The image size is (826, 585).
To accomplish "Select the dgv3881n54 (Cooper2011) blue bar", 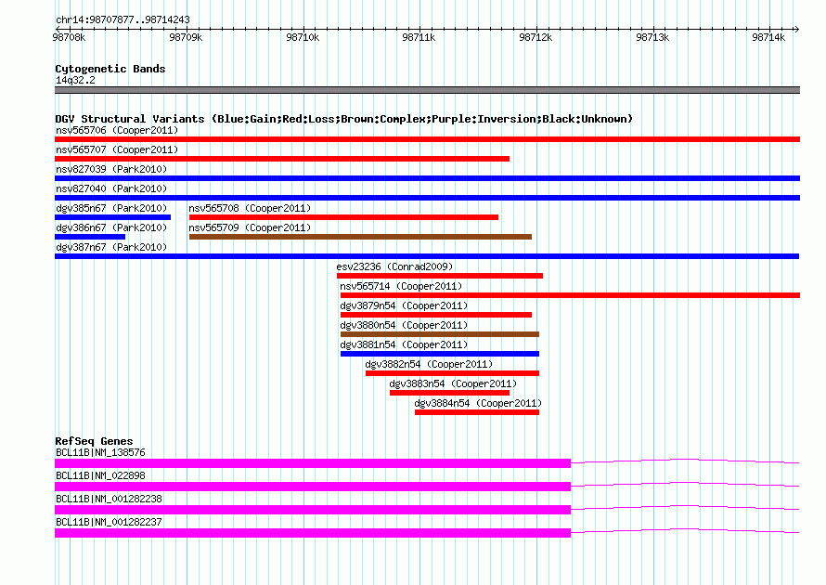I will click(440, 354).
